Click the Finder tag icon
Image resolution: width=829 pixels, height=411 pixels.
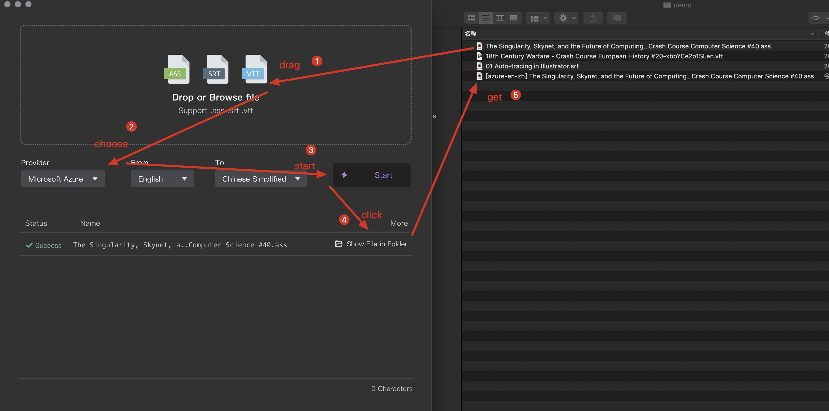click(x=616, y=18)
